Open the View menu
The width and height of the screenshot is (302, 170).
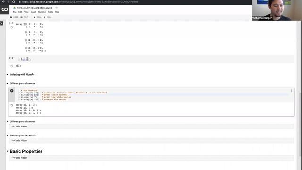click(26, 12)
